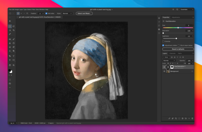Select the Move tool
This screenshot has height=132, width=202.
pyautogui.click(x=10, y=21)
